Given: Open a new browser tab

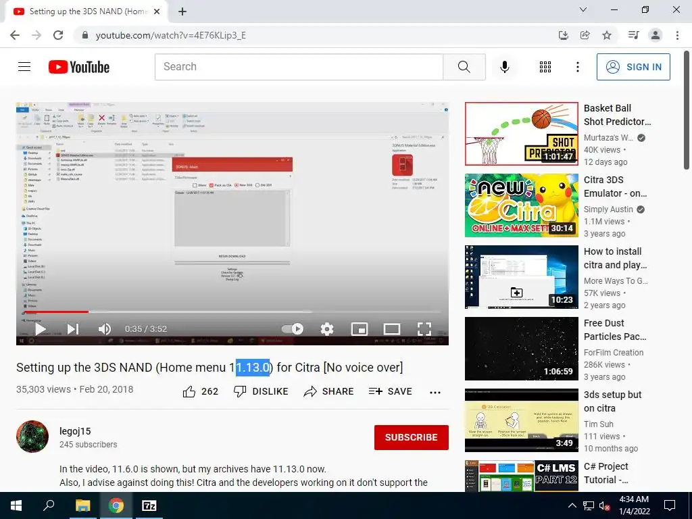Looking at the screenshot, I should tap(182, 11).
